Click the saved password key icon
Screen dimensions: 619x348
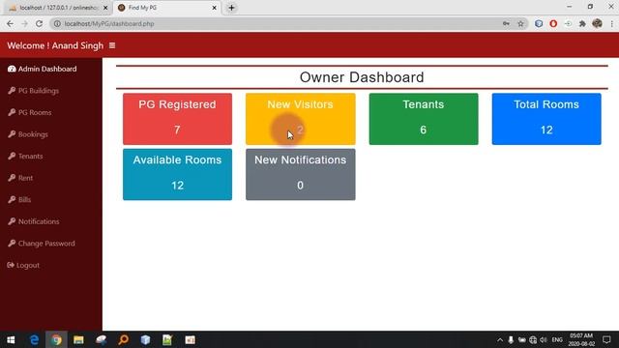click(506, 23)
